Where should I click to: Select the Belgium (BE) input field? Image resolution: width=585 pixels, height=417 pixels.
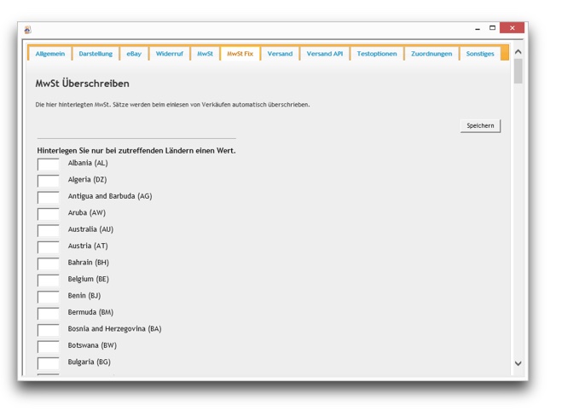click(x=48, y=280)
